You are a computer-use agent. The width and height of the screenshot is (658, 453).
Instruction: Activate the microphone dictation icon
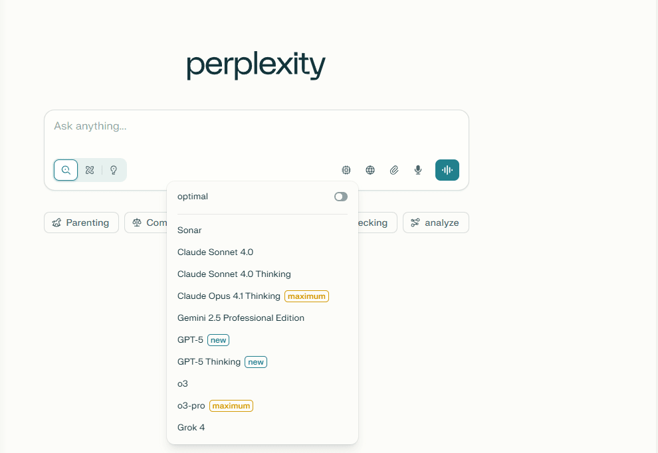[417, 170]
